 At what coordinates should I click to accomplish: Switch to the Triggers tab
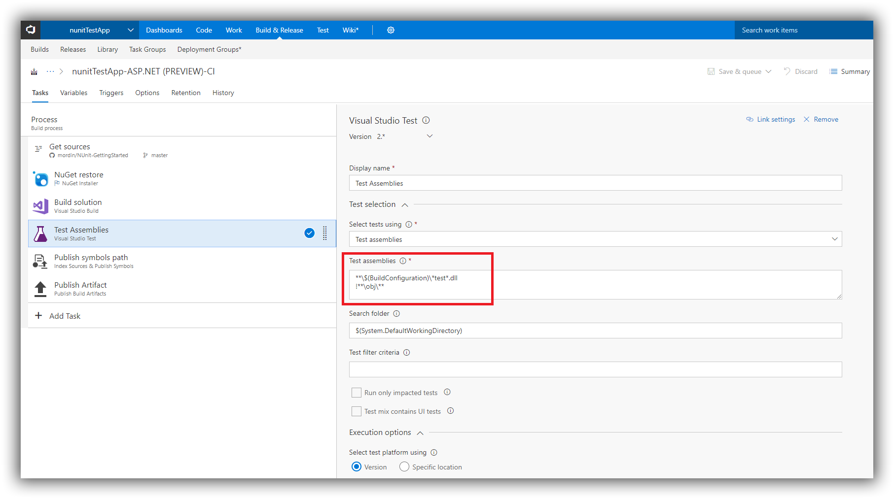point(111,93)
